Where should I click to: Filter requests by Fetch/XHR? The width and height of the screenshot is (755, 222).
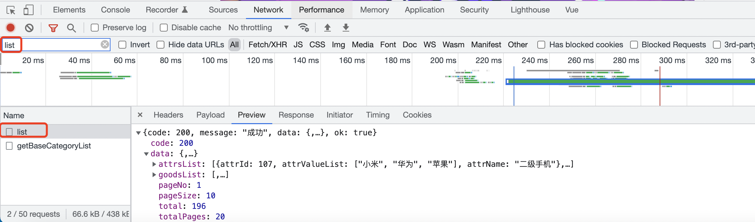[x=267, y=45]
